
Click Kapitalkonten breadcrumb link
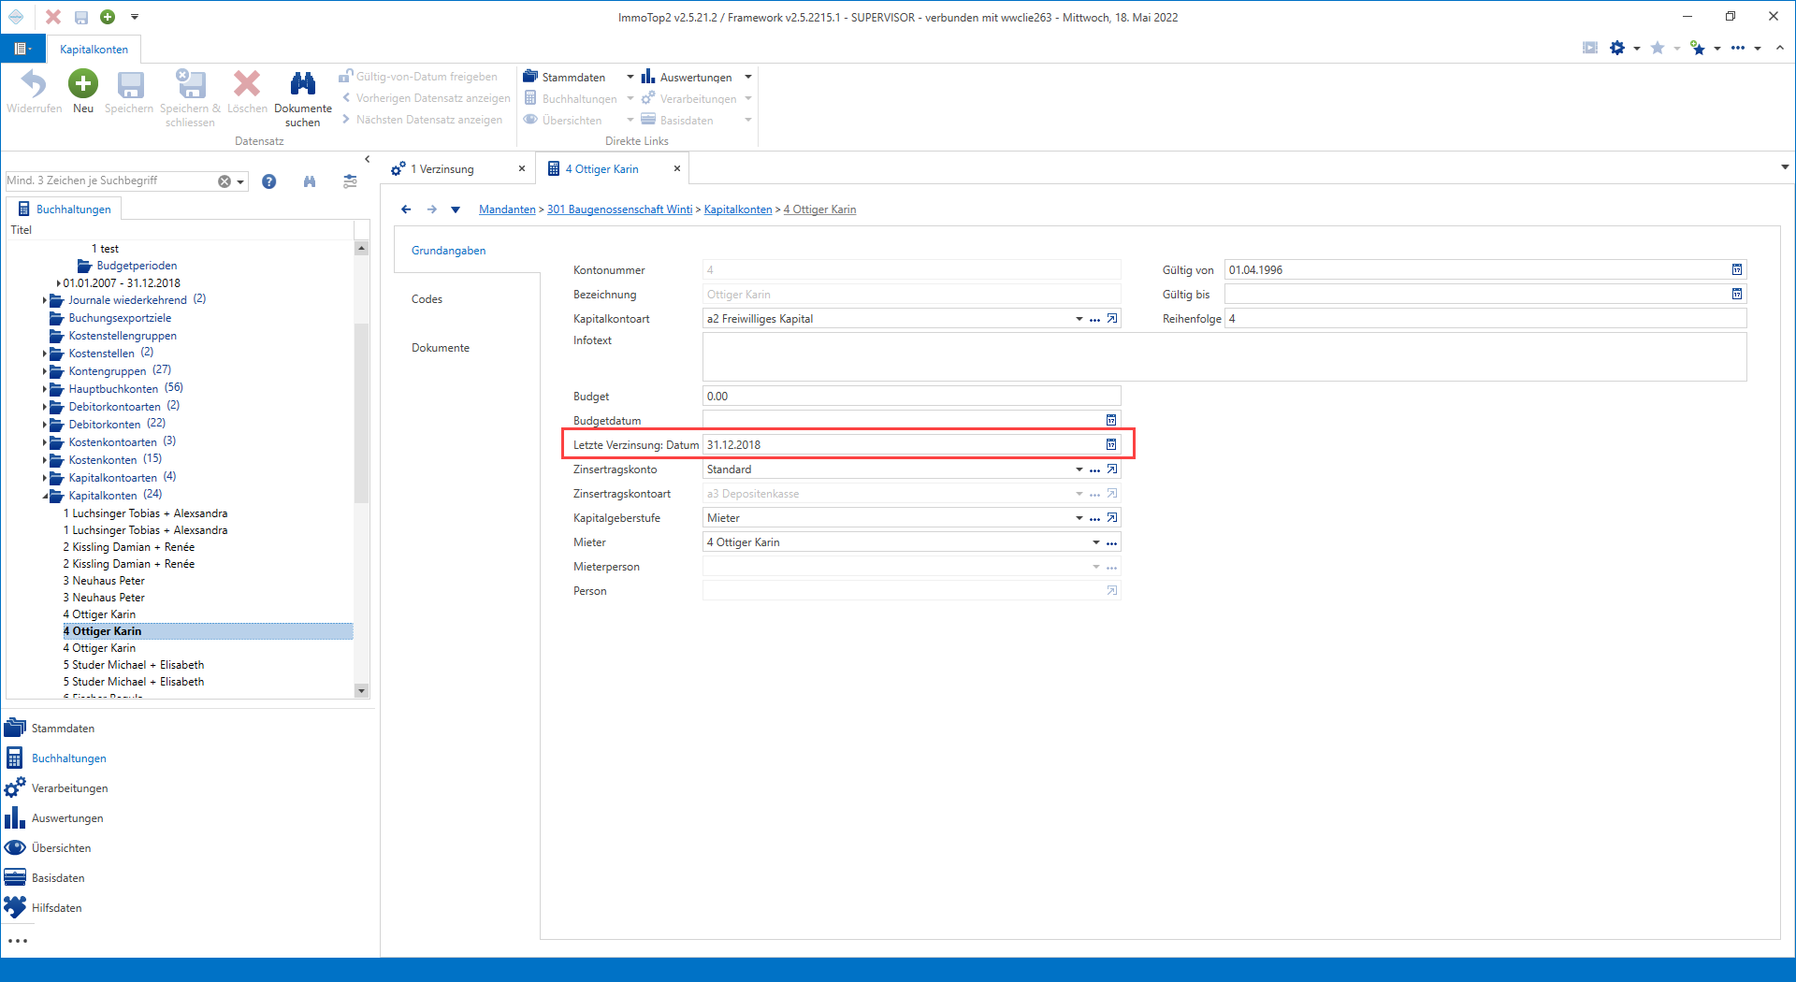pyautogui.click(x=738, y=209)
